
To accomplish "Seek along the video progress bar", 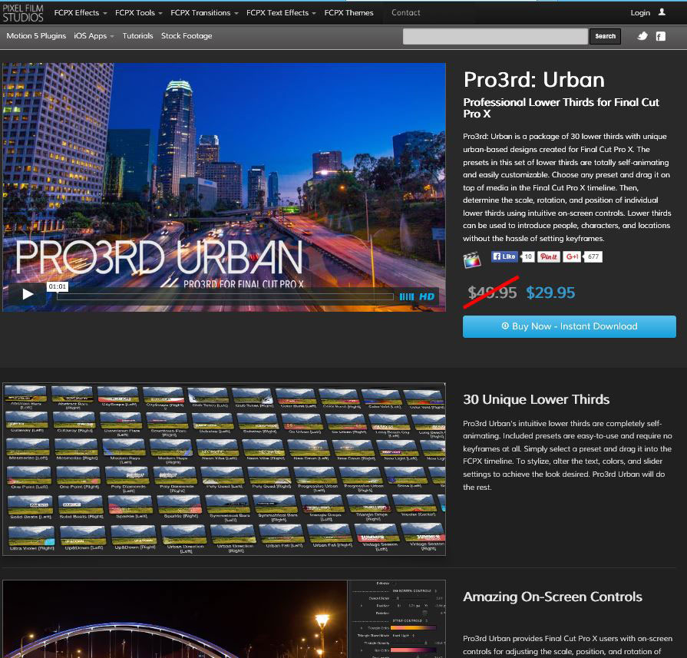I will pyautogui.click(x=225, y=296).
